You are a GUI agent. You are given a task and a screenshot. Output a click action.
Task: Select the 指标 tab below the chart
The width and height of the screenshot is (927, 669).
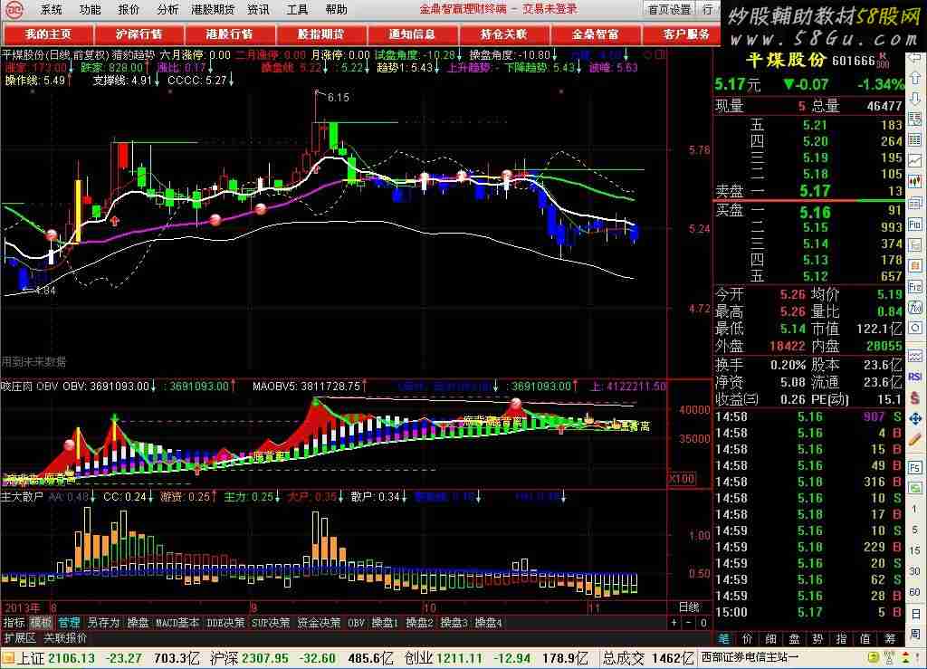14,622
